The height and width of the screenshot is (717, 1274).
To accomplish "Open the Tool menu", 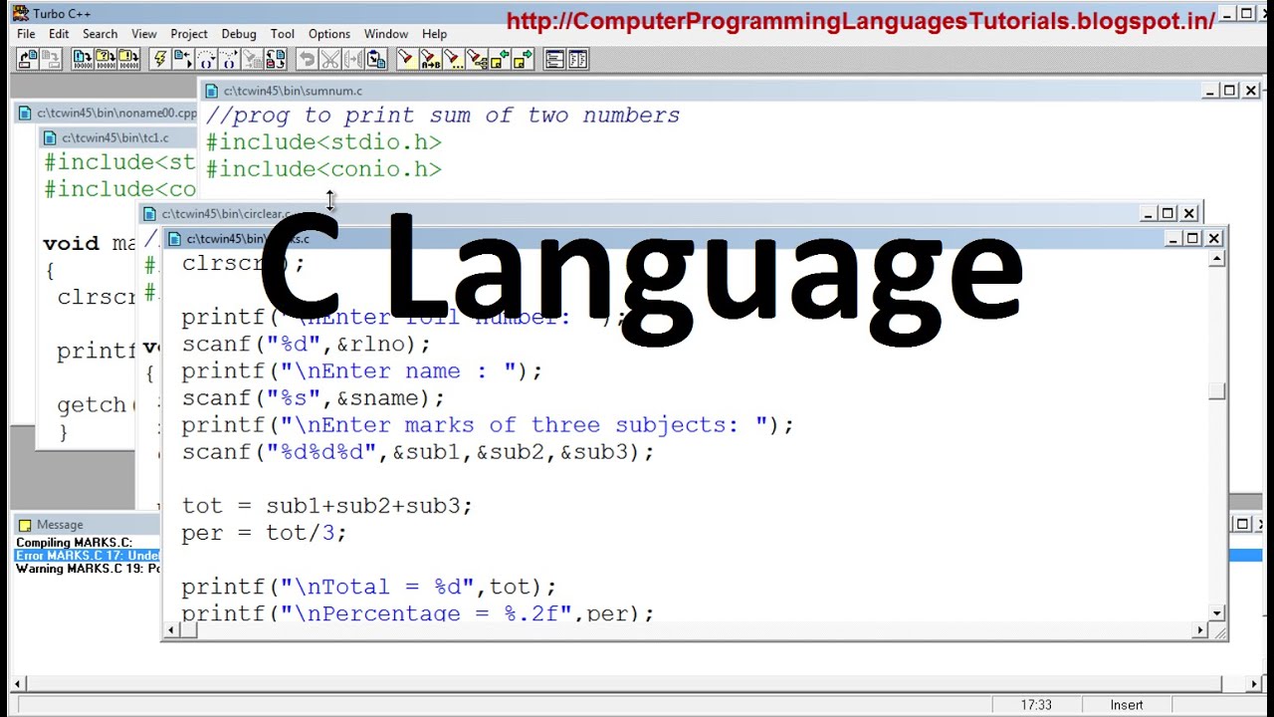I will [x=283, y=34].
